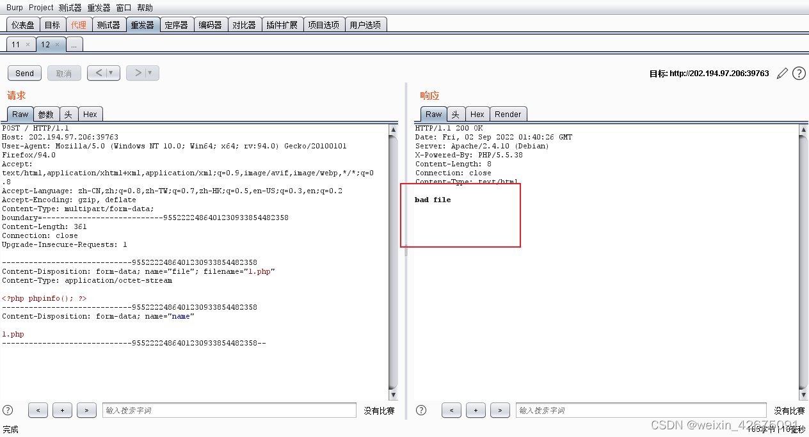The width and height of the screenshot is (809, 437).
Task: Click request search next match button
Action: 86,410
